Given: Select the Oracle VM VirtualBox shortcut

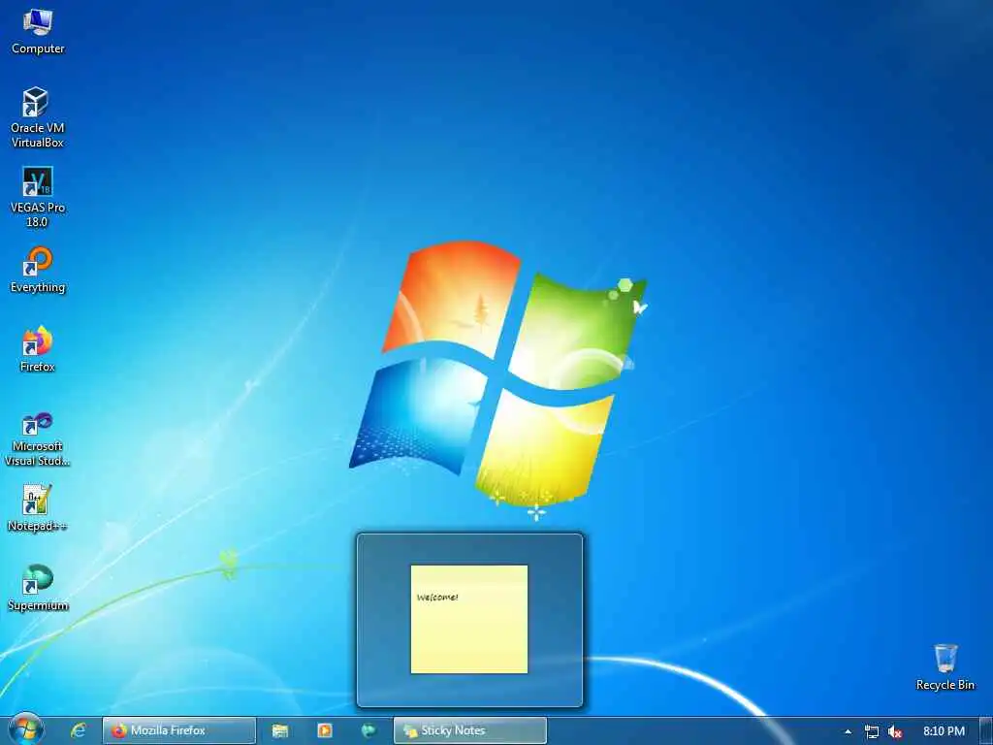Looking at the screenshot, I should (x=38, y=117).
